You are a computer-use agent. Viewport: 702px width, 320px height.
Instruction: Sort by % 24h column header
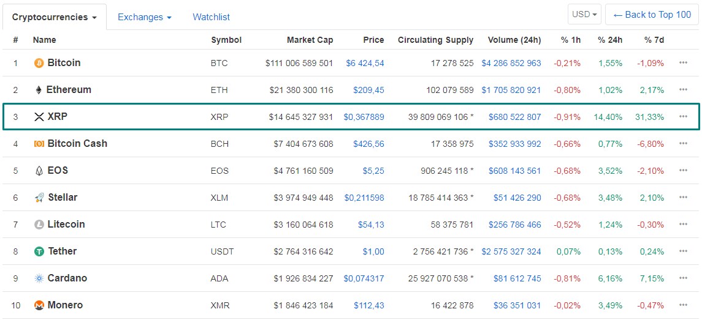click(x=610, y=40)
